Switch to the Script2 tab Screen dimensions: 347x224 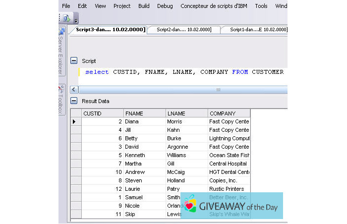[x=183, y=30]
